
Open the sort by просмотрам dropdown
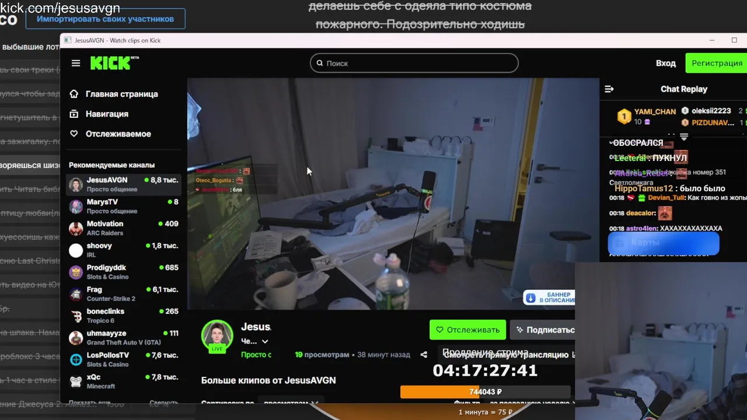pyautogui.click(x=290, y=403)
